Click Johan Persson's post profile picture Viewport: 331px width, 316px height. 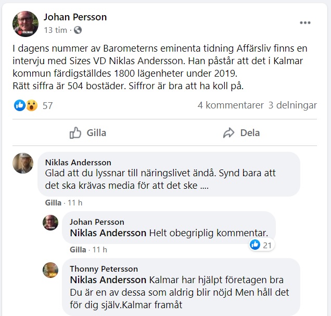pyautogui.click(x=26, y=24)
